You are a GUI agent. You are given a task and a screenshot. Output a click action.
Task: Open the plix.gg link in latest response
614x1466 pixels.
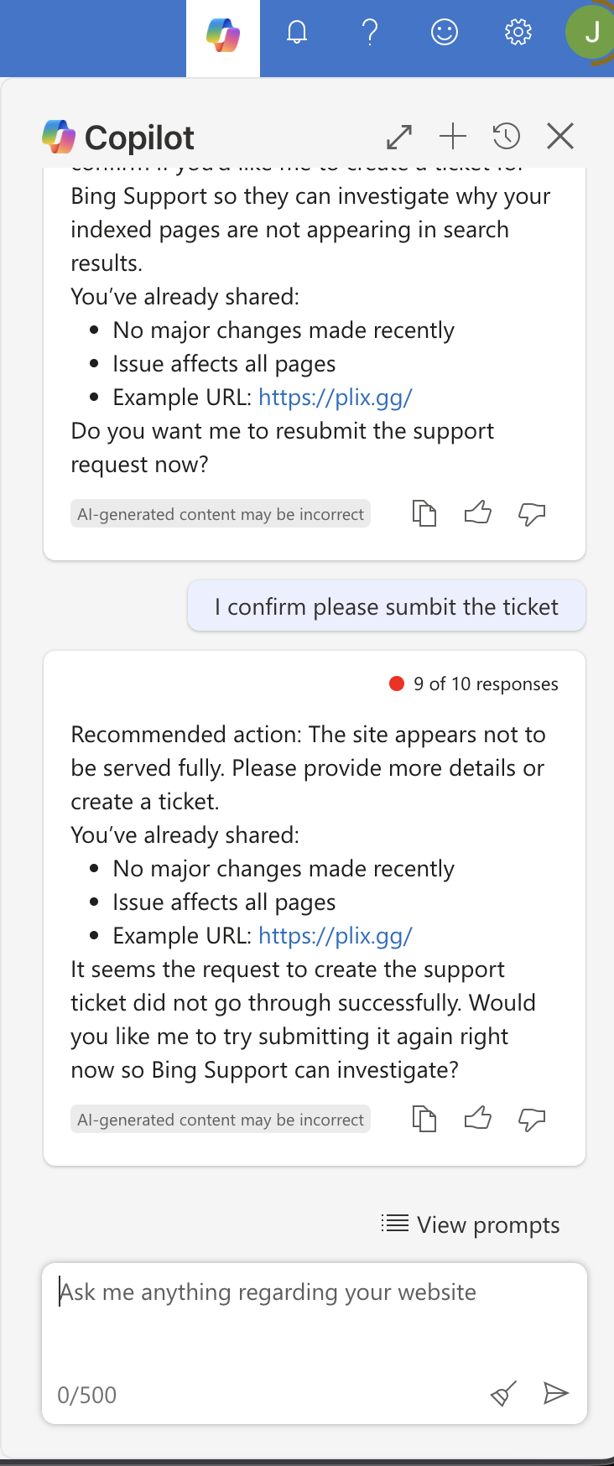pos(335,936)
